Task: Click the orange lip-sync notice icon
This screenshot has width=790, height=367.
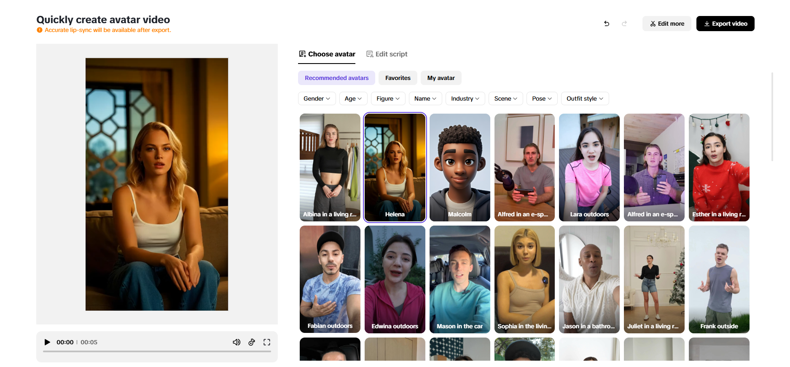Action: [40, 30]
